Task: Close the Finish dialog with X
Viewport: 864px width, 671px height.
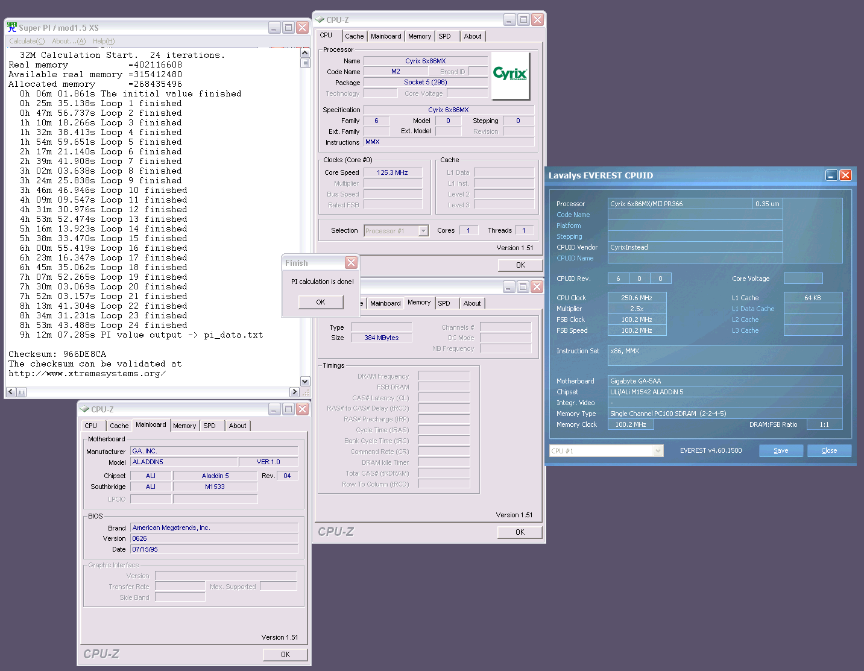Action: click(352, 262)
